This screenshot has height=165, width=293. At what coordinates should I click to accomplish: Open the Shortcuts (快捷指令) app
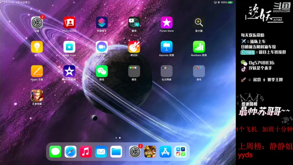tap(102, 22)
